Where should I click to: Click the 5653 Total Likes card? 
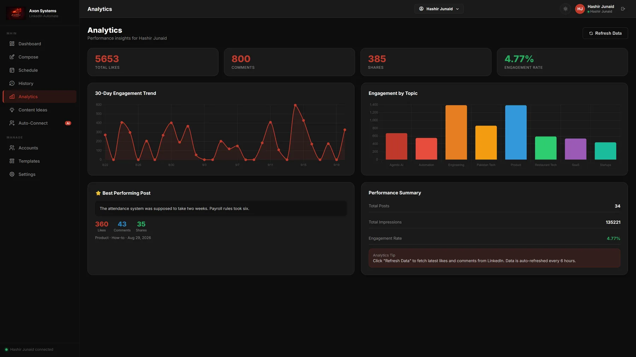click(x=153, y=62)
